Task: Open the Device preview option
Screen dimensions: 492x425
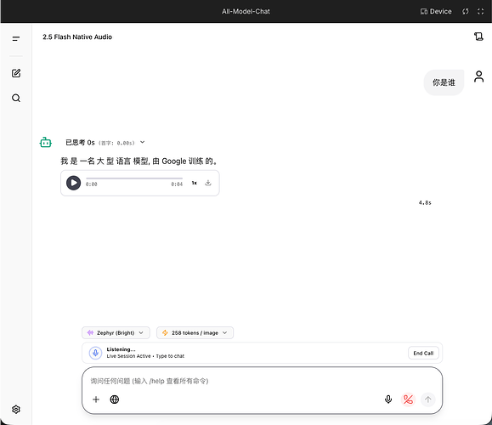Action: tap(436, 12)
